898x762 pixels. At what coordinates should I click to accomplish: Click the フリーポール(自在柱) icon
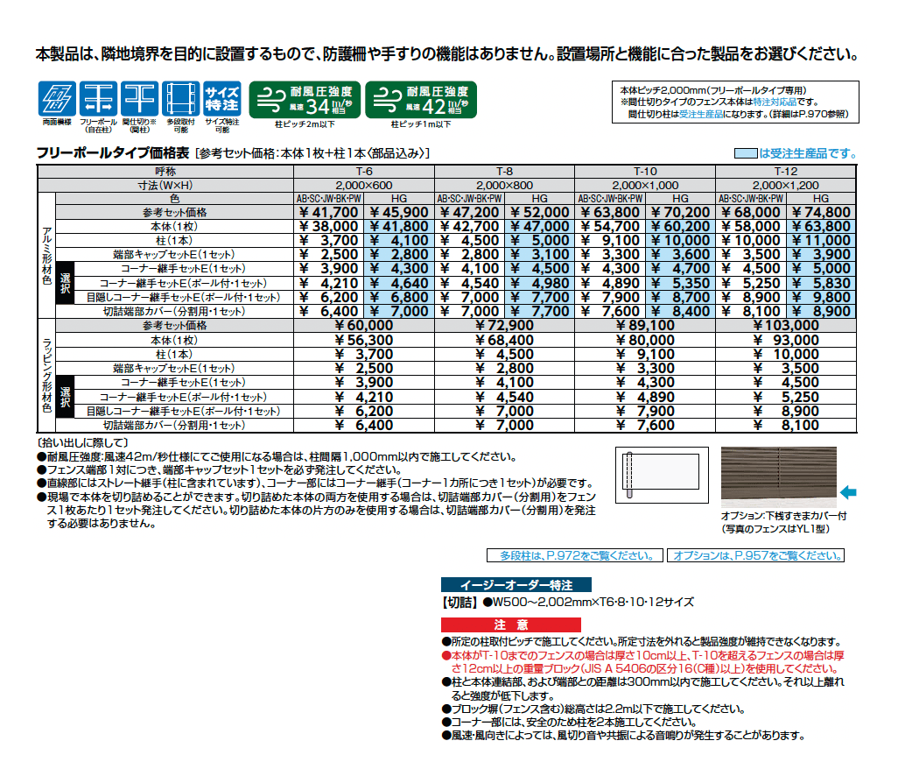pos(99,99)
